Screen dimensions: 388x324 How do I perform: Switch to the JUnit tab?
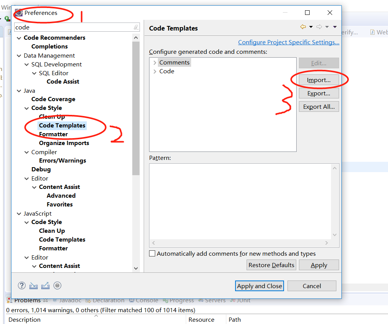(x=240, y=300)
